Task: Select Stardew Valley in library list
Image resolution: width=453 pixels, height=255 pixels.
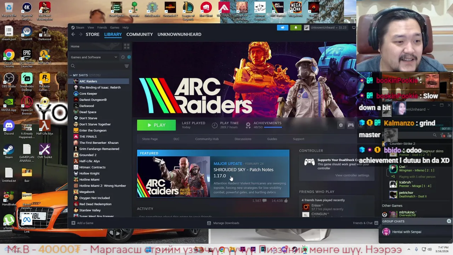Action: [90, 210]
